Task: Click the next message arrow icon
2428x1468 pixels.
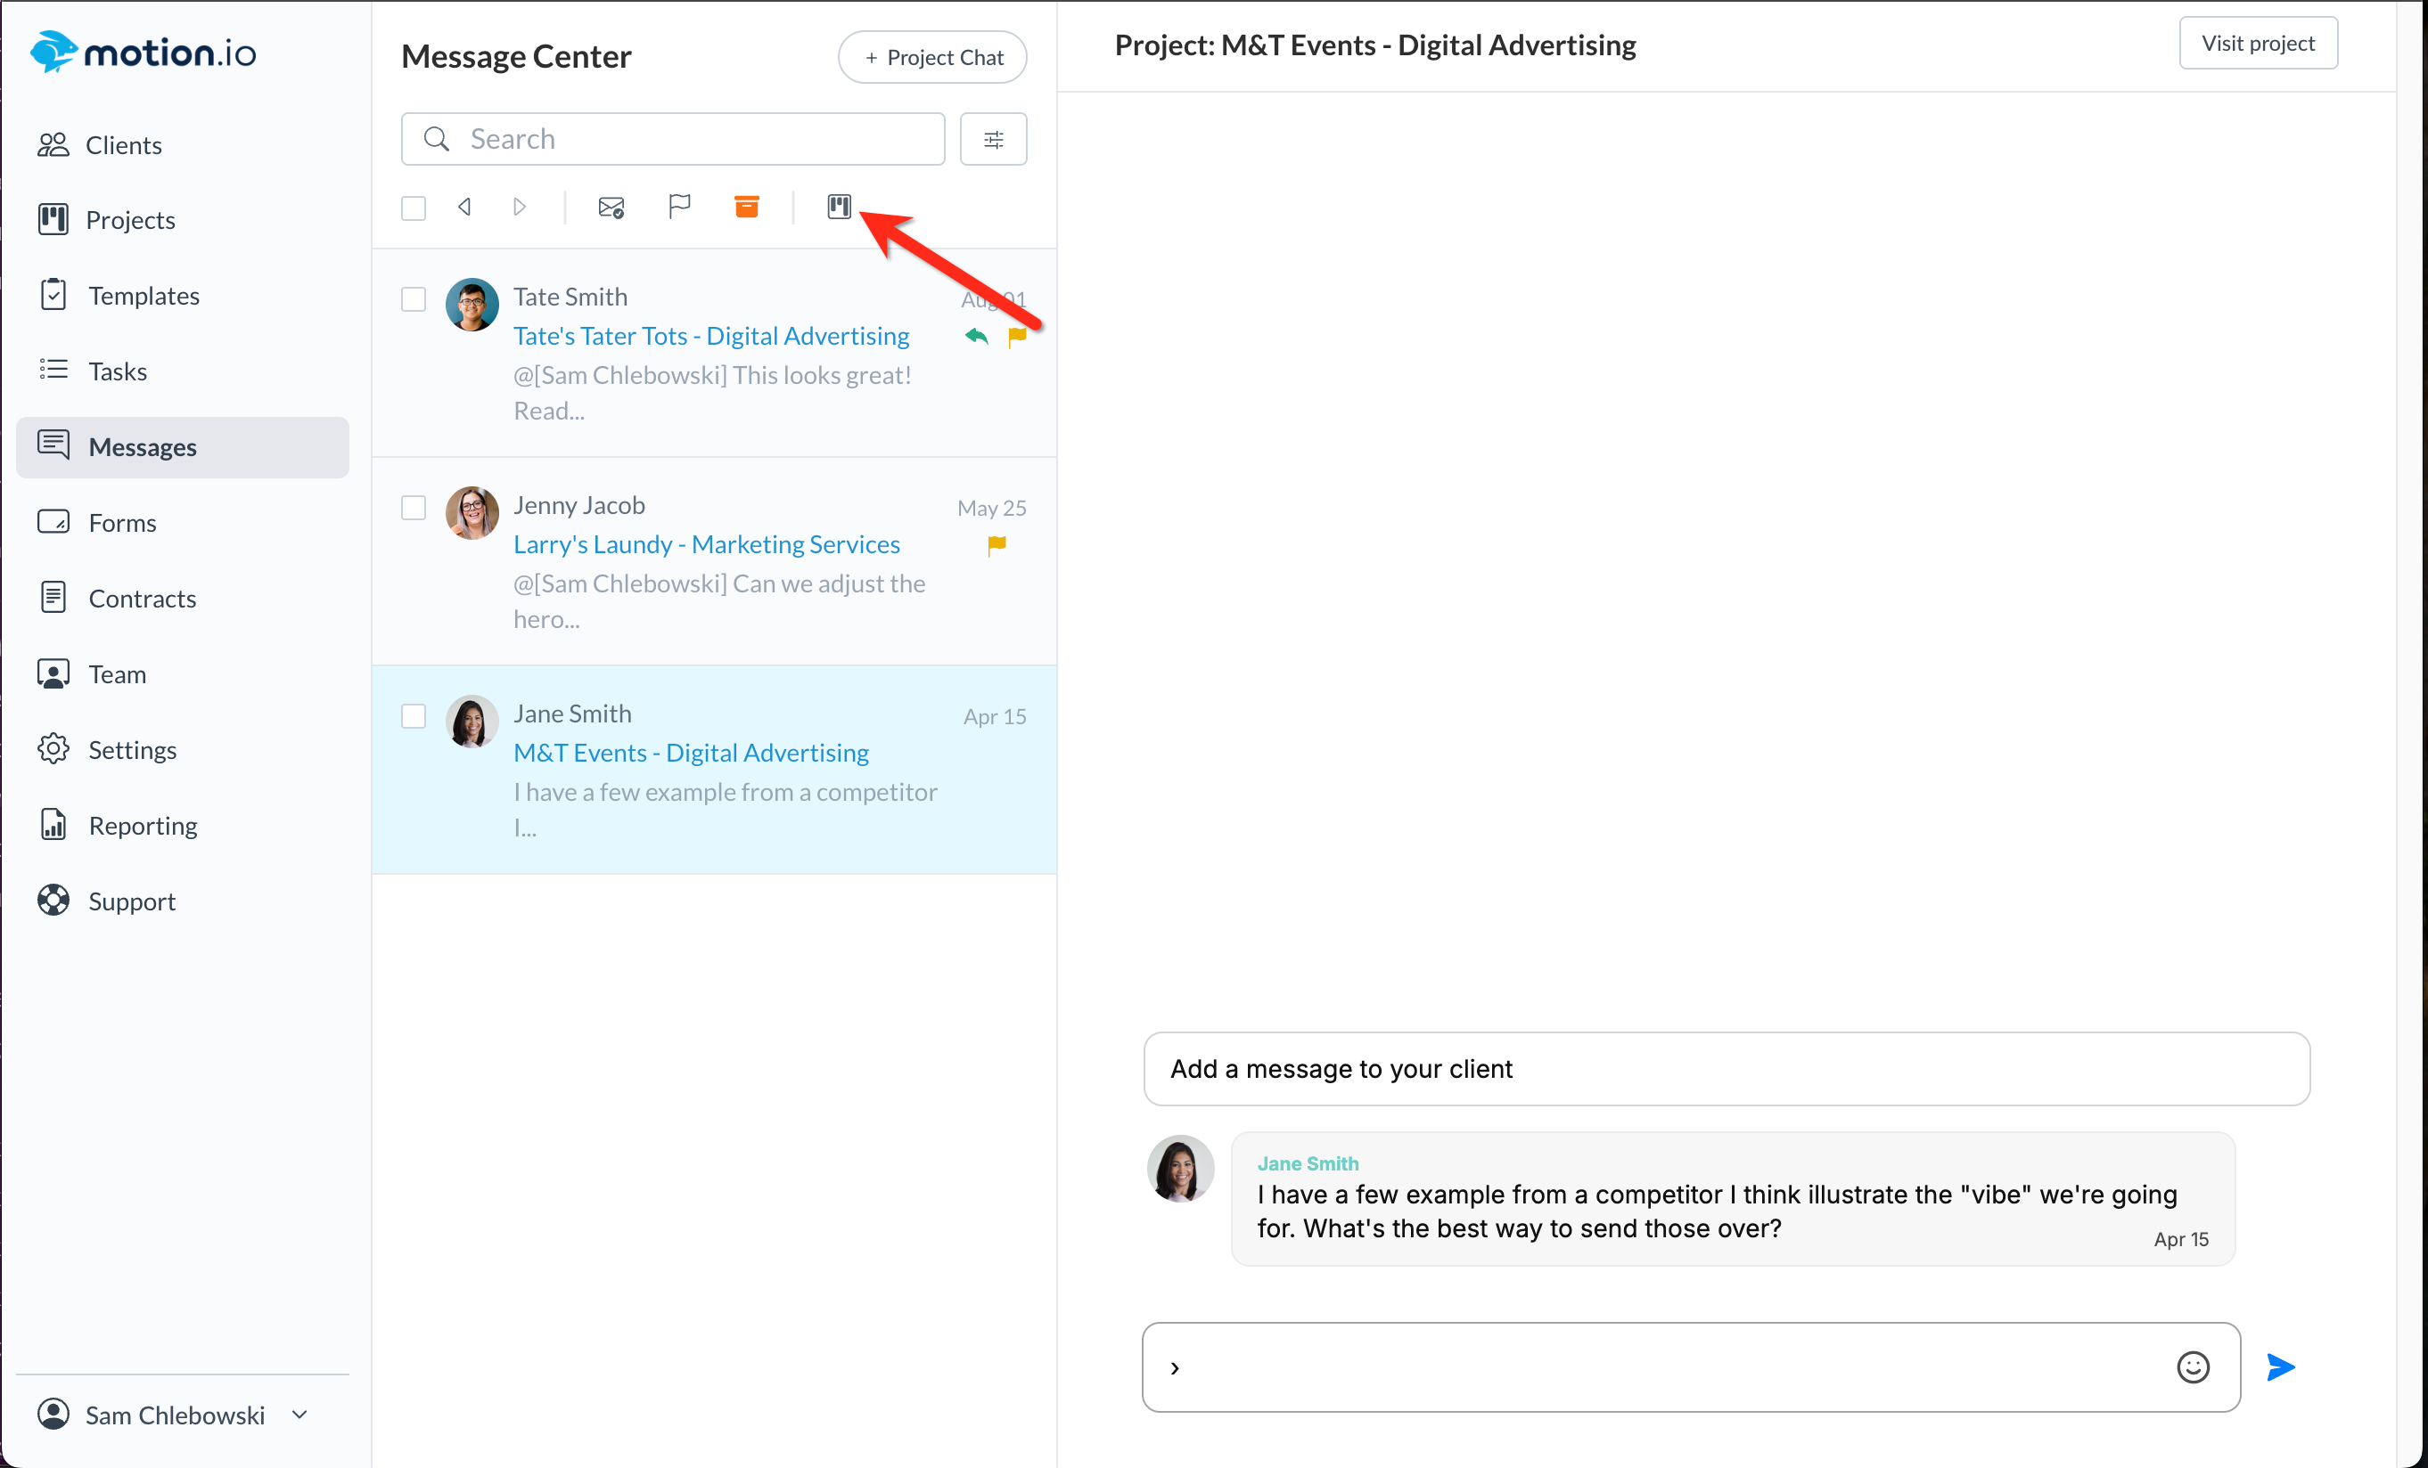Action: [520, 207]
